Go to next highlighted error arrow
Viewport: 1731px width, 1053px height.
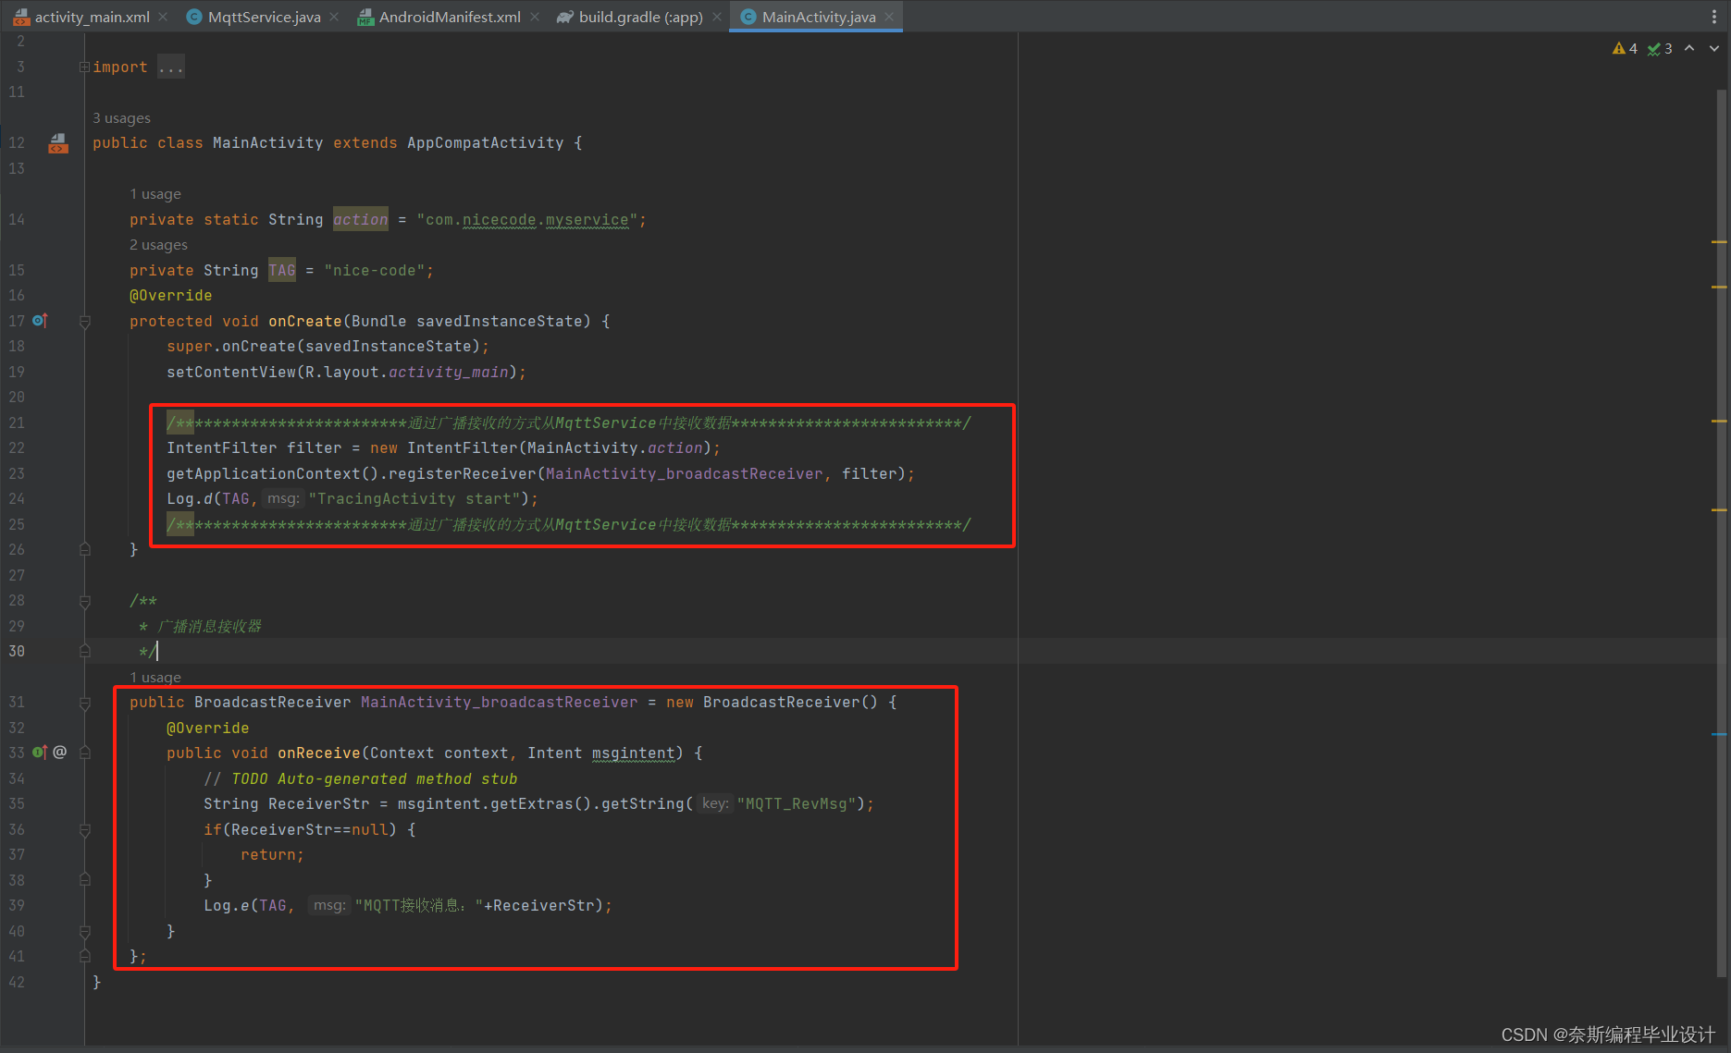[1713, 48]
